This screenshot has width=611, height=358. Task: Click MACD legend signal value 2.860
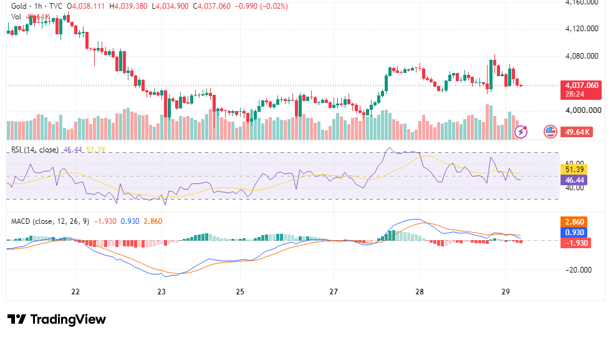[153, 221]
